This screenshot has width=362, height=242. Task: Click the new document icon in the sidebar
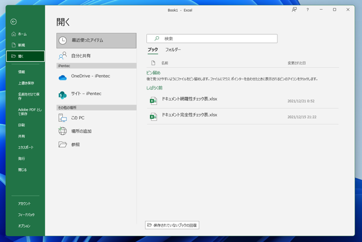[14, 45]
